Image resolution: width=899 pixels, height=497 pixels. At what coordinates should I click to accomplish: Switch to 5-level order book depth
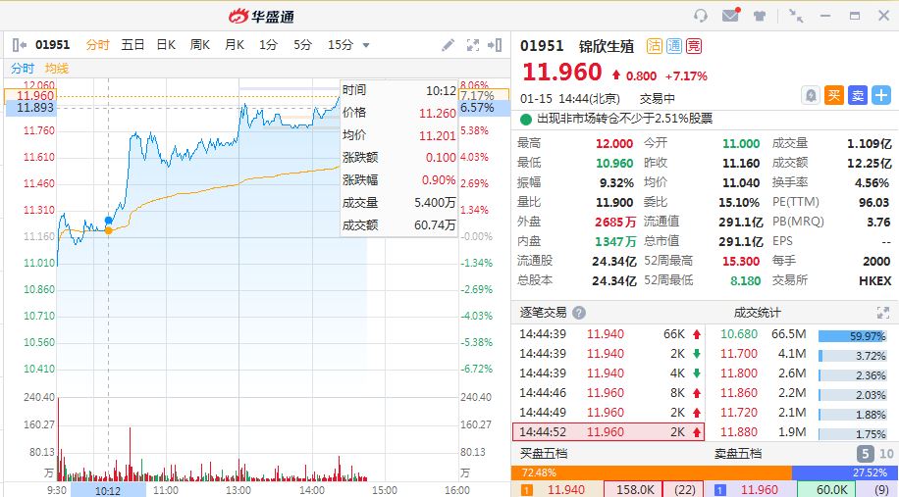point(865,454)
